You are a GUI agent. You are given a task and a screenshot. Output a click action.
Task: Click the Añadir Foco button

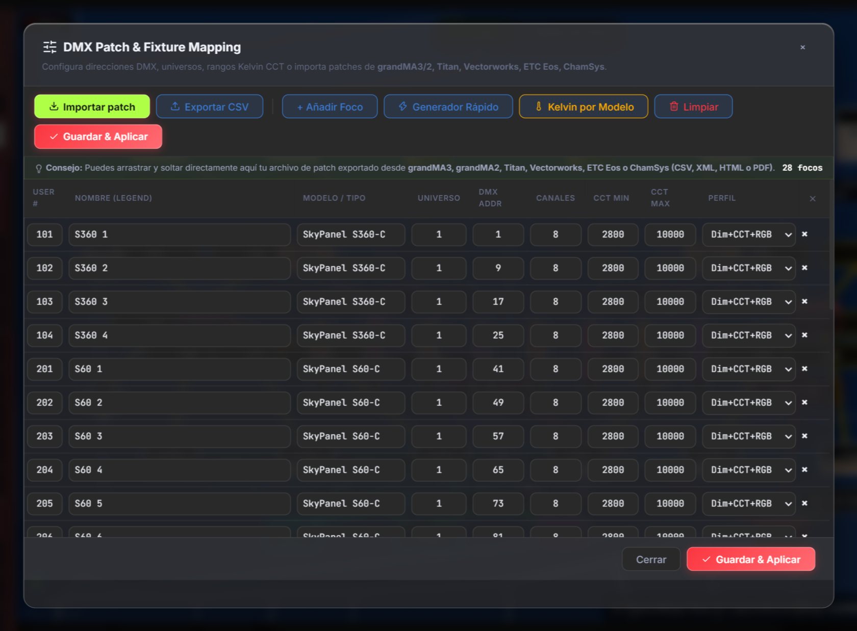pyautogui.click(x=330, y=107)
